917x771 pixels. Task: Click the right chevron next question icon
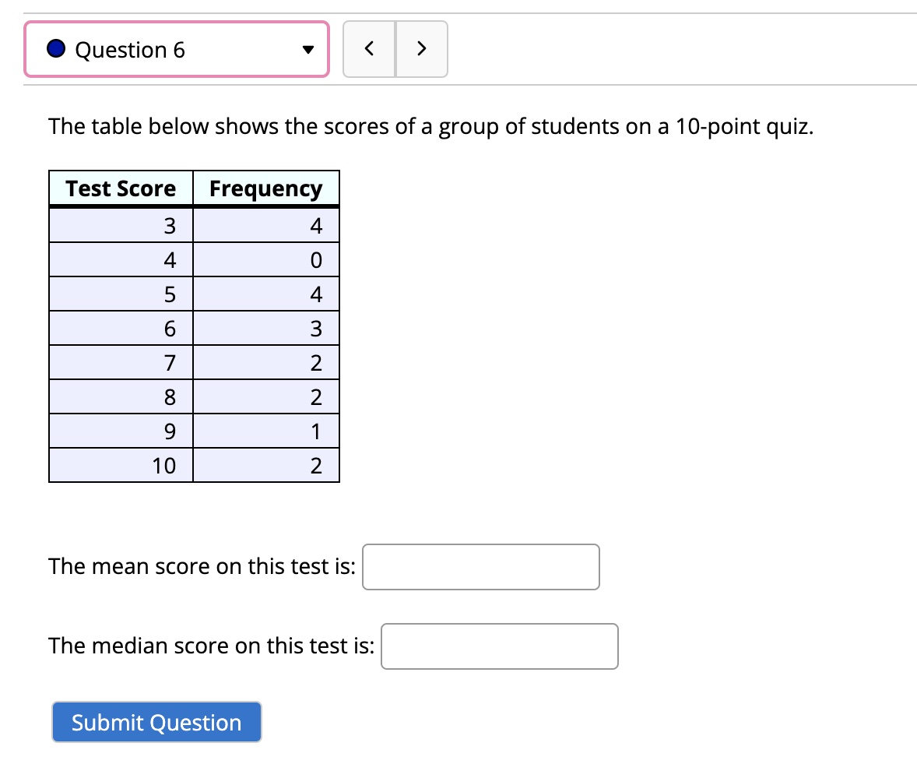click(422, 48)
